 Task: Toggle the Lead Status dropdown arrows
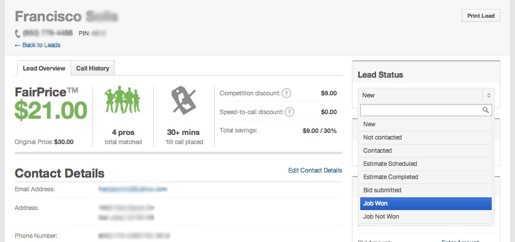point(489,95)
